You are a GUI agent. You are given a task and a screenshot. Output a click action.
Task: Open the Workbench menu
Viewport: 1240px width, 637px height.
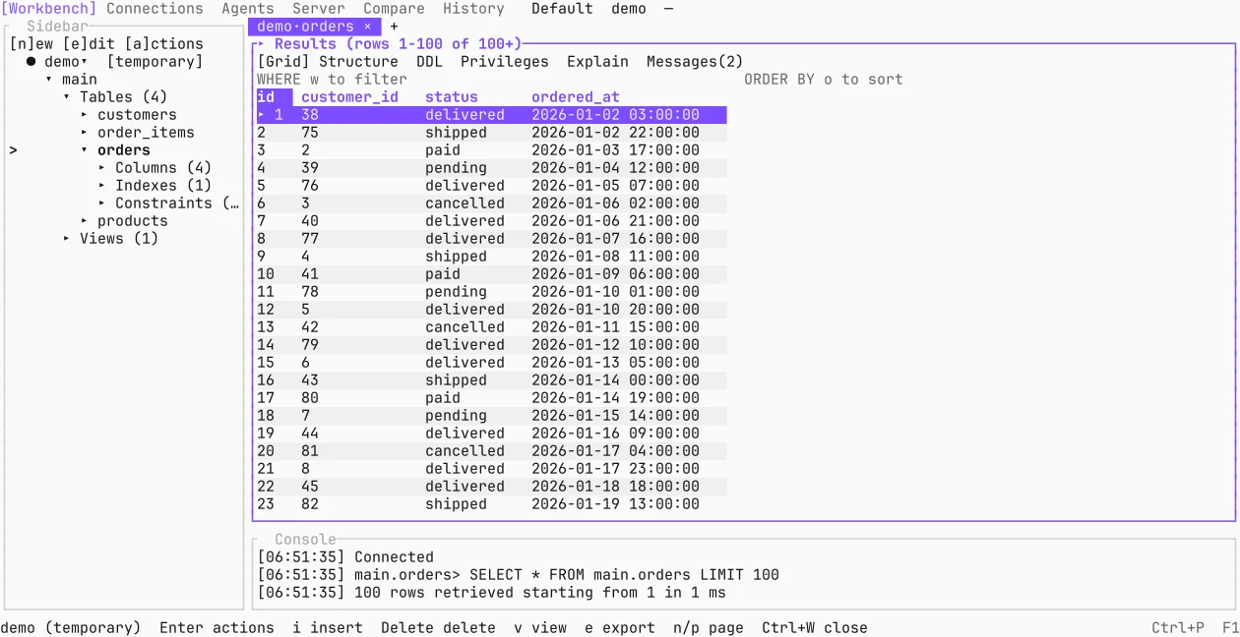coord(49,9)
